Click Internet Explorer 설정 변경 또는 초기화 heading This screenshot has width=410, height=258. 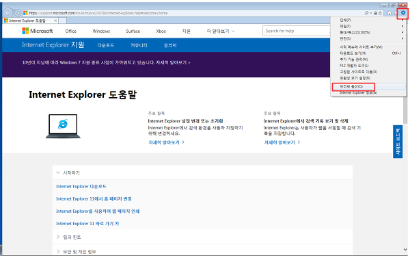pos(185,121)
